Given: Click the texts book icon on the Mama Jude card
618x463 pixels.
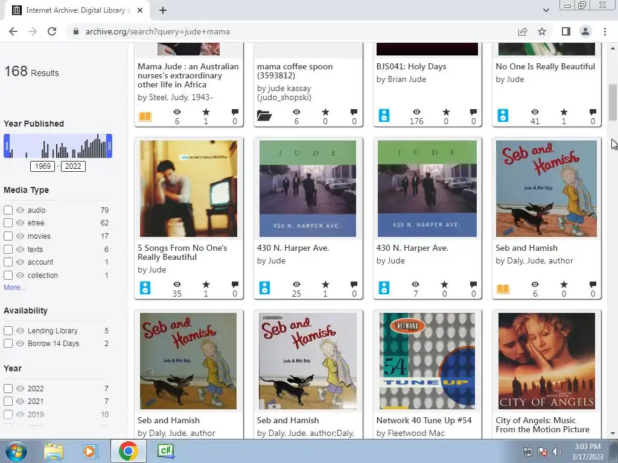Looking at the screenshot, I should pyautogui.click(x=145, y=116).
